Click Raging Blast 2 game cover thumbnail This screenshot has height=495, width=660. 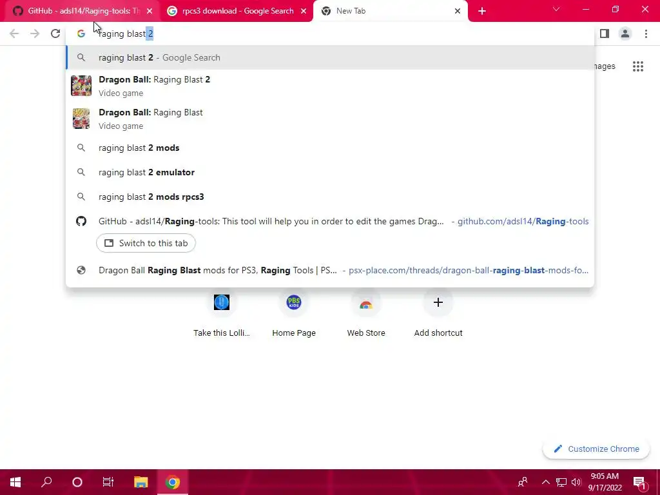pos(81,86)
